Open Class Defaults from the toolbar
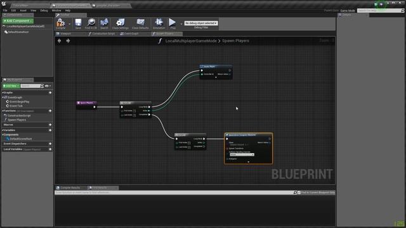The width and height of the screenshot is (406, 228). pyautogui.click(x=140, y=23)
